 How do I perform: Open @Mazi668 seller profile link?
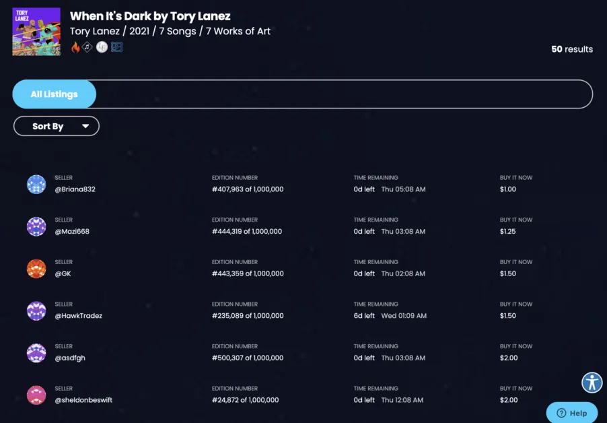(72, 232)
